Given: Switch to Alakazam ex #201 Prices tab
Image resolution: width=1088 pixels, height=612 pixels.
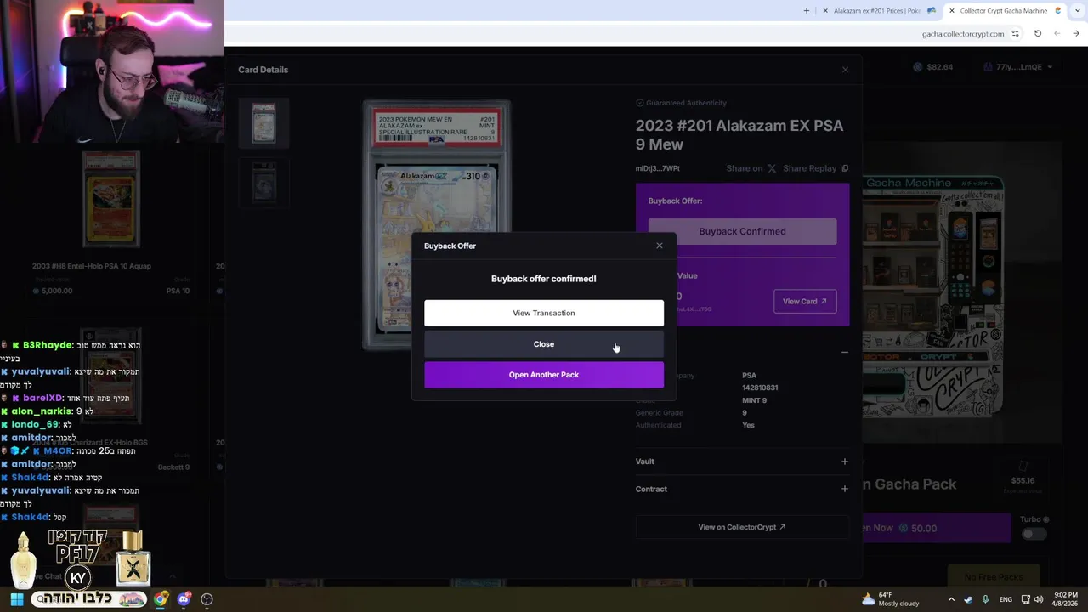Looking at the screenshot, I should (x=877, y=11).
